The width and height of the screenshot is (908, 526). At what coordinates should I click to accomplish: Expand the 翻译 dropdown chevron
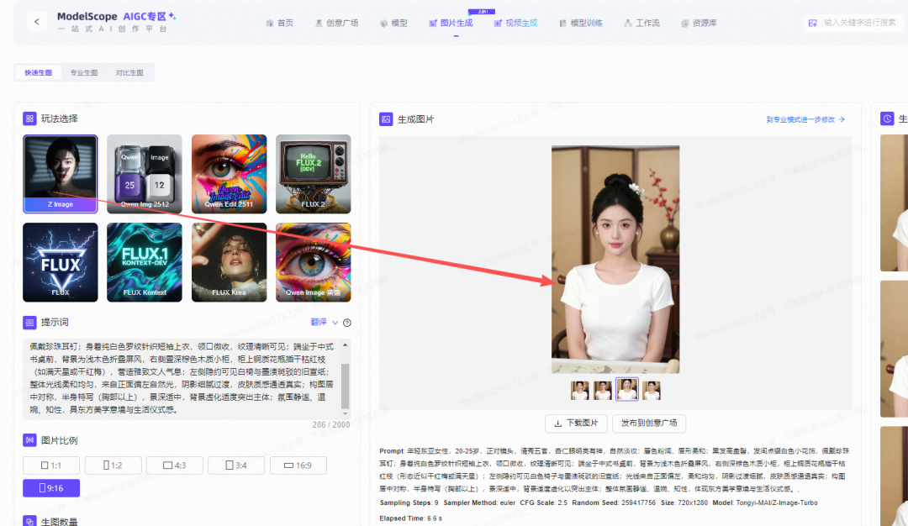click(335, 323)
